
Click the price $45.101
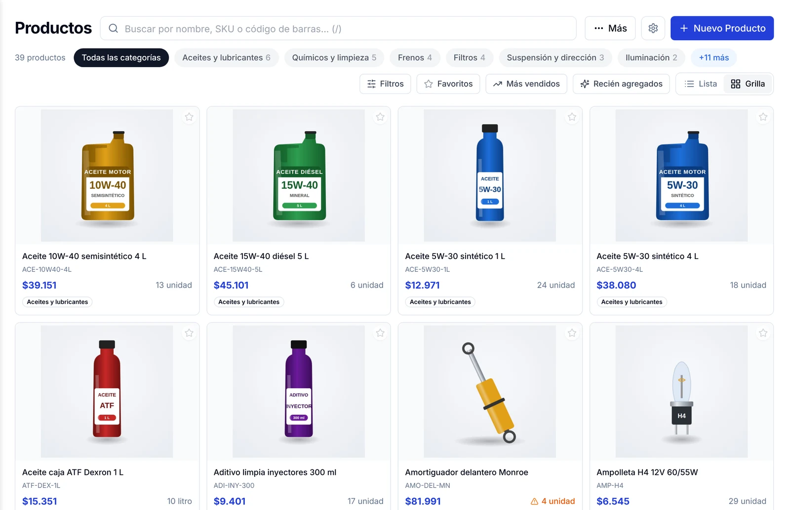tap(231, 285)
